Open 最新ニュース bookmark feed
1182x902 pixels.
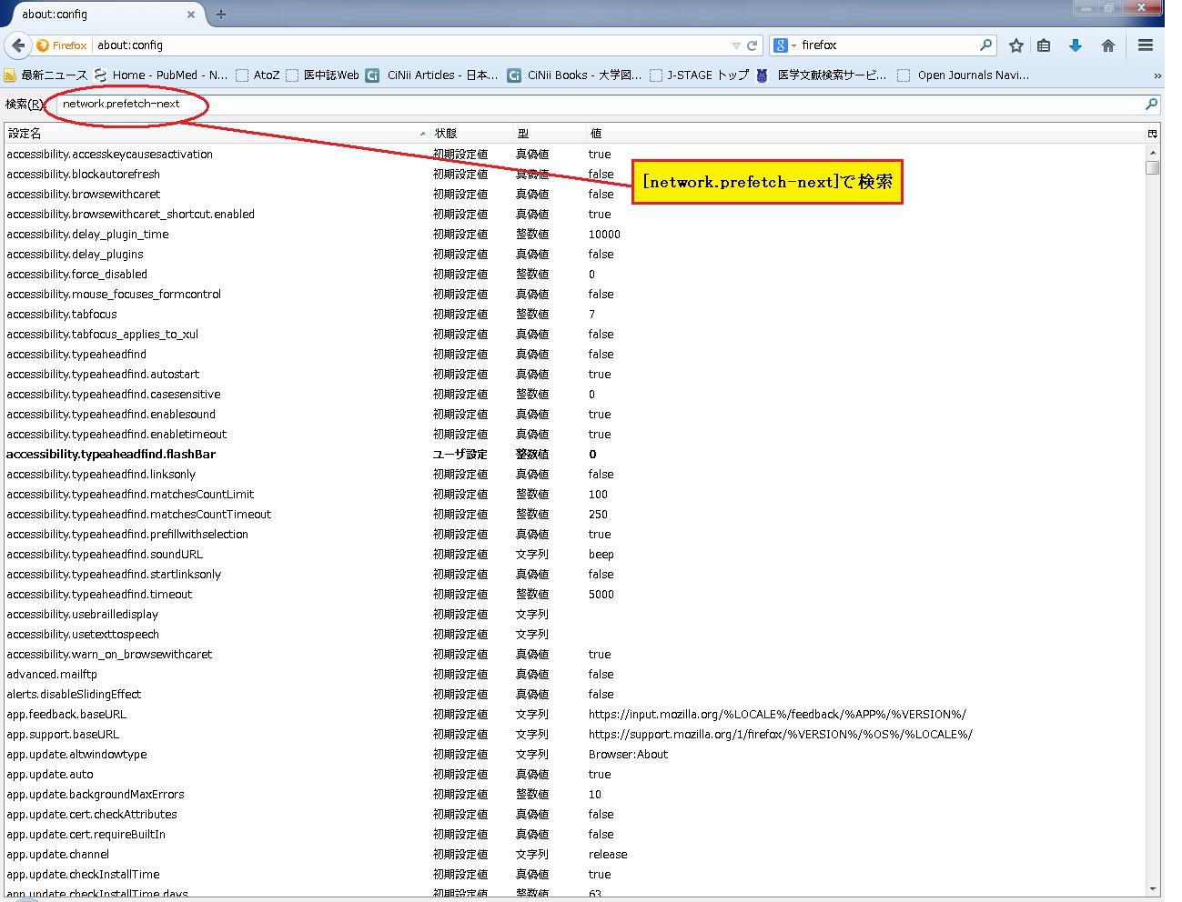45,75
